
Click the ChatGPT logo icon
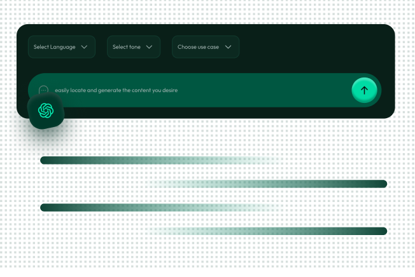pos(46,111)
